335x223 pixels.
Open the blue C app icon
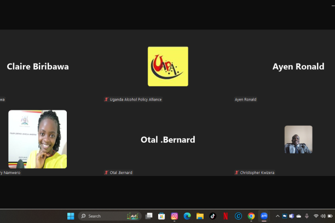[x=239, y=216]
